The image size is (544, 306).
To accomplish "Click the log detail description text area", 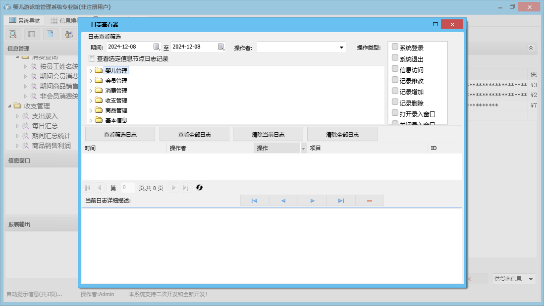I will pos(272,246).
